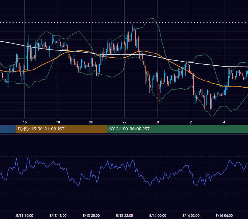Click the '5/13 18:00' date label
This screenshot has height=219, width=248.
tap(58, 215)
